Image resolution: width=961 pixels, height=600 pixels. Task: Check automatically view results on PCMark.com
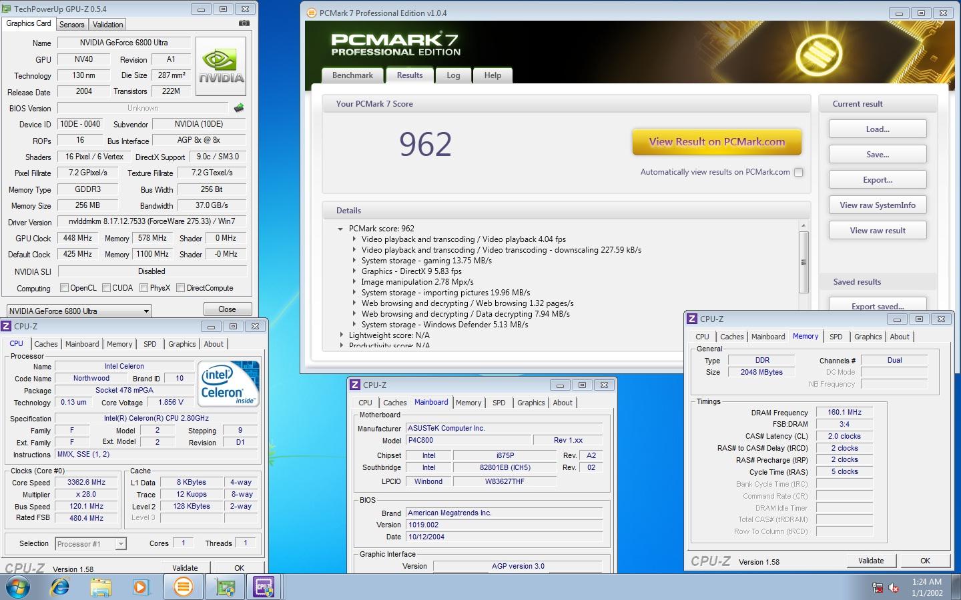click(798, 172)
